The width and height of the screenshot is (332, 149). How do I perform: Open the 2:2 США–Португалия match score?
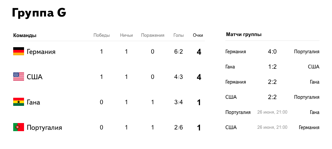(x=272, y=97)
